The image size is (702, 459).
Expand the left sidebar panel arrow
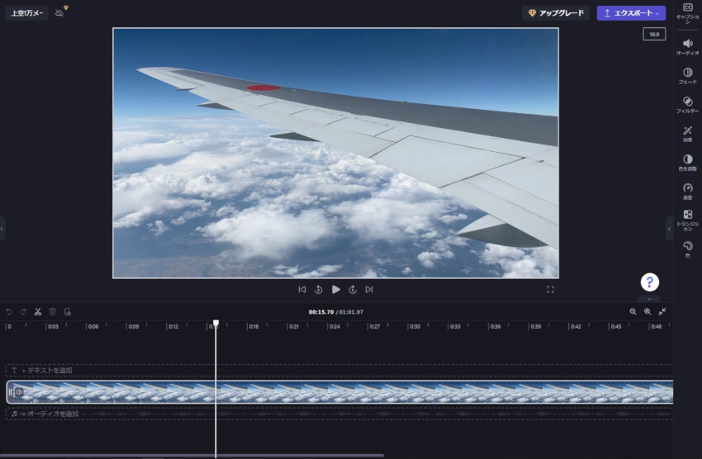coord(2,228)
